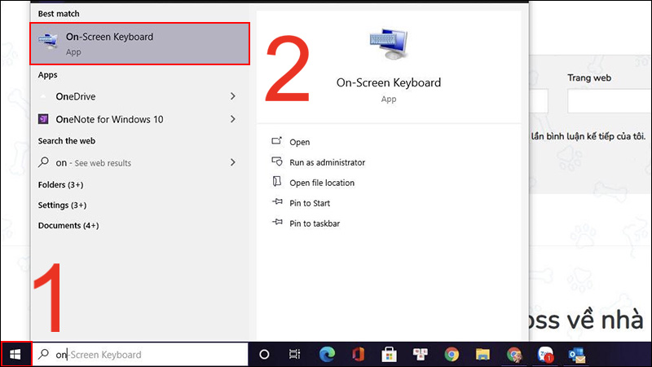Viewport: 652px width, 367px height.
Task: Open File Explorer from the taskbar
Action: coord(482,354)
